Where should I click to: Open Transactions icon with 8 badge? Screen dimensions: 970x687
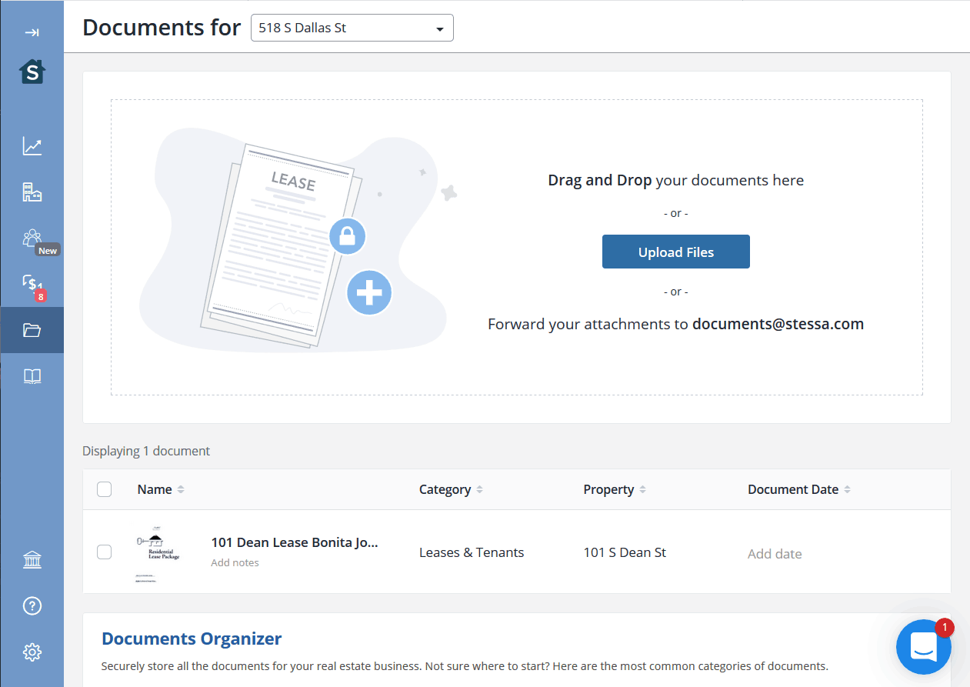click(x=32, y=284)
